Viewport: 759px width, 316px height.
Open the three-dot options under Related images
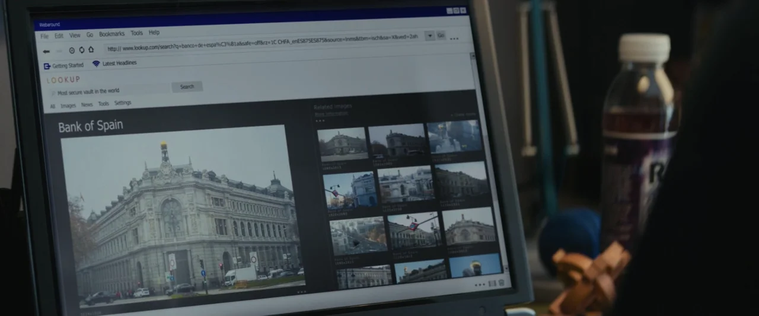(x=320, y=120)
